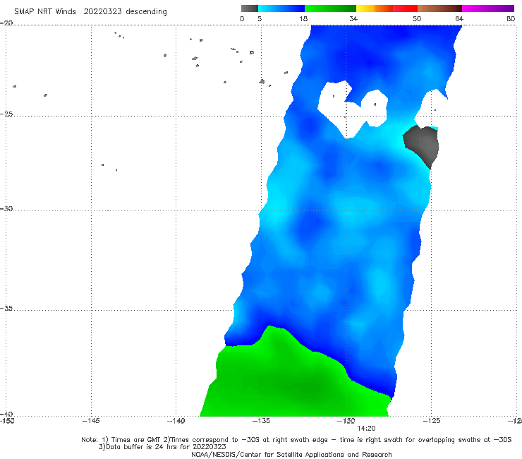Click the note line beginning 'Note: 1) Times are GMT'

[296, 440]
